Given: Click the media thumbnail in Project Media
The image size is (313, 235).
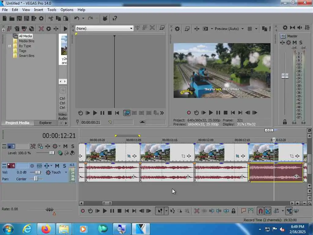Looking at the screenshot, I should pos(64,46).
